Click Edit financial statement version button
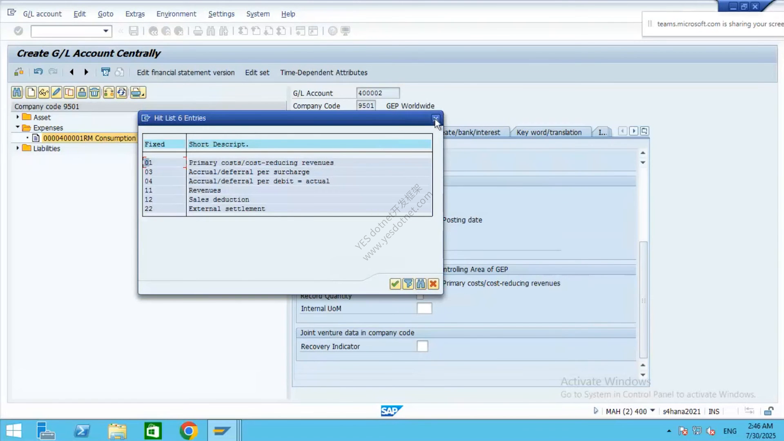The height and width of the screenshot is (441, 784). tap(186, 73)
